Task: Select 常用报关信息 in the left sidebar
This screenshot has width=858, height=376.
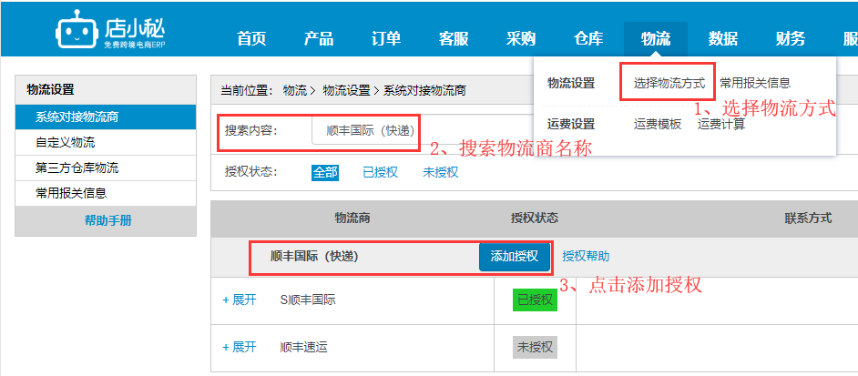Action: click(106, 193)
